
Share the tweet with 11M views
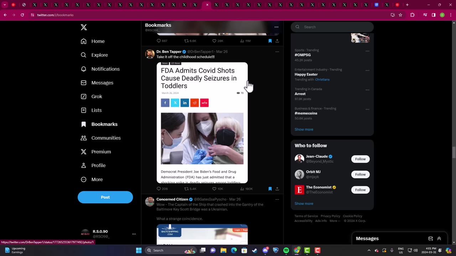(x=277, y=41)
